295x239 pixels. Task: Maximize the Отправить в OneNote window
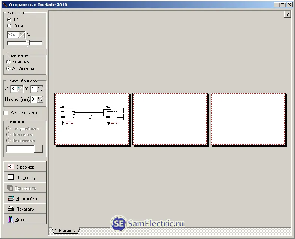pyautogui.click(x=283, y=5)
